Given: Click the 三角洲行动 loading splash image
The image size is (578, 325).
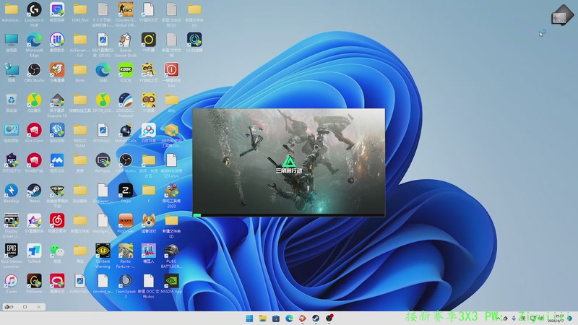Looking at the screenshot, I should point(288,160).
